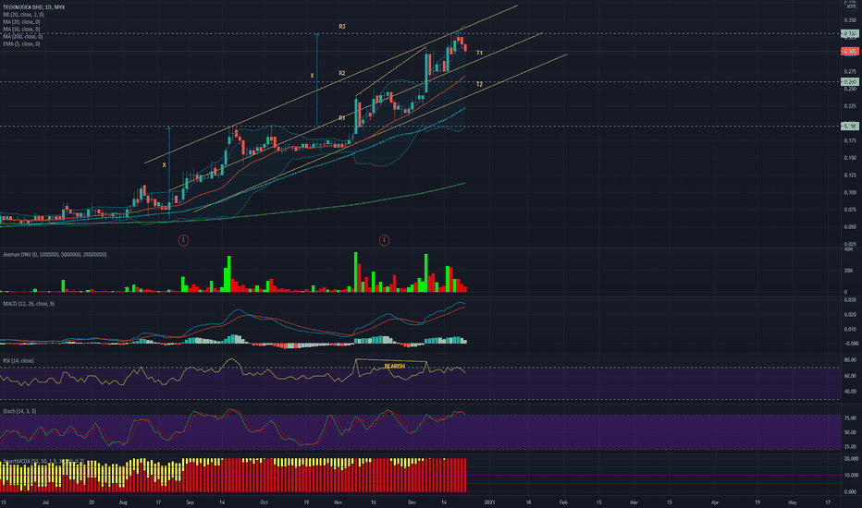Select the MA (50, close, 0) indicator label
Viewport: 862px width, 508px height.
[21, 30]
